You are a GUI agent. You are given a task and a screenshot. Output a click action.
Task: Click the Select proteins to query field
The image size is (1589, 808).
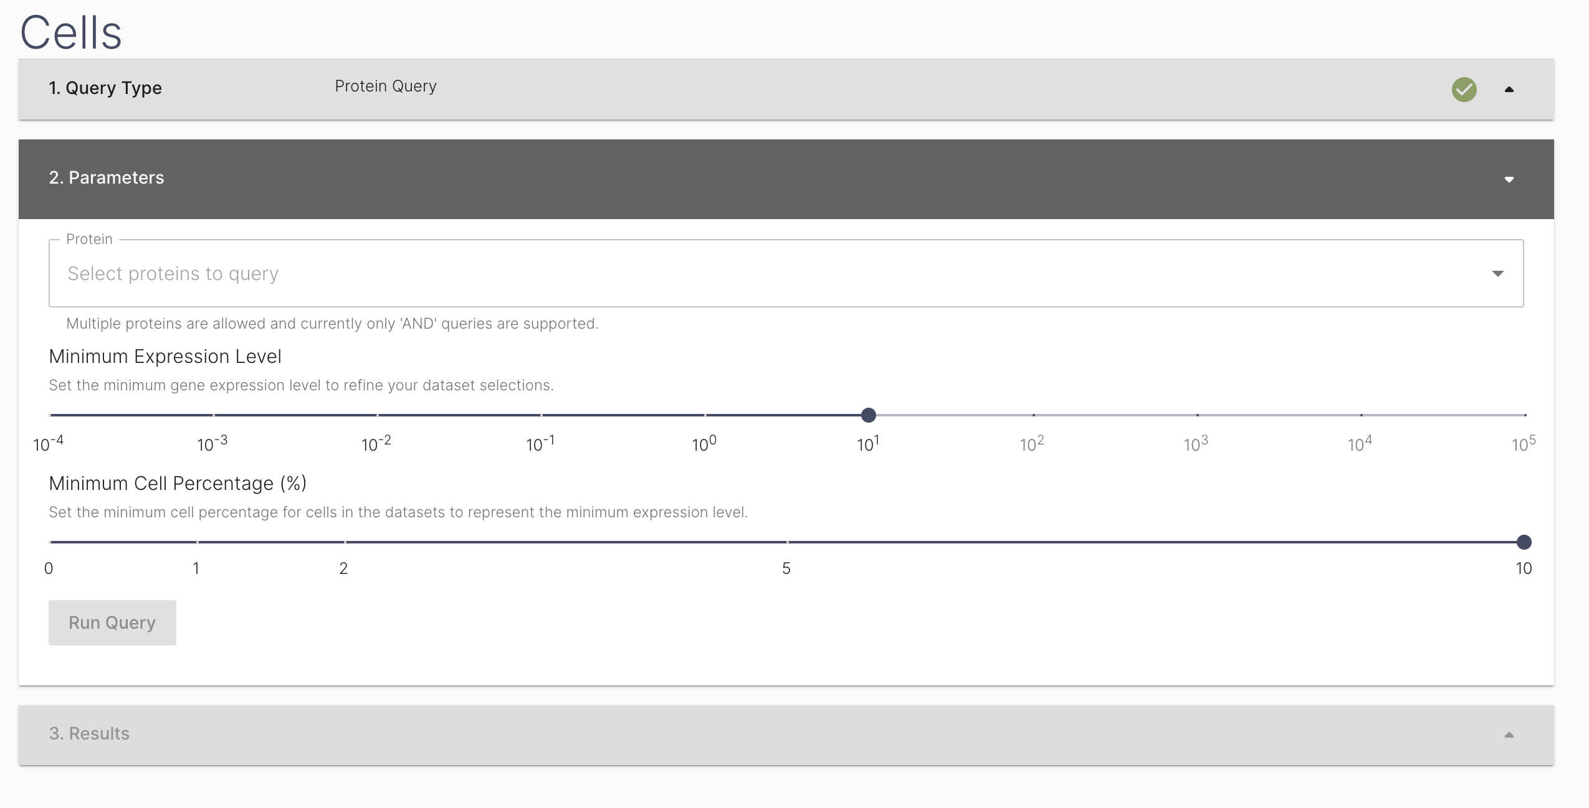point(172,273)
